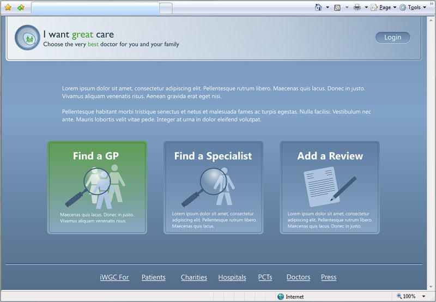Select the current browser tab
Viewport: 436px width, 302px height.
click(95, 8)
